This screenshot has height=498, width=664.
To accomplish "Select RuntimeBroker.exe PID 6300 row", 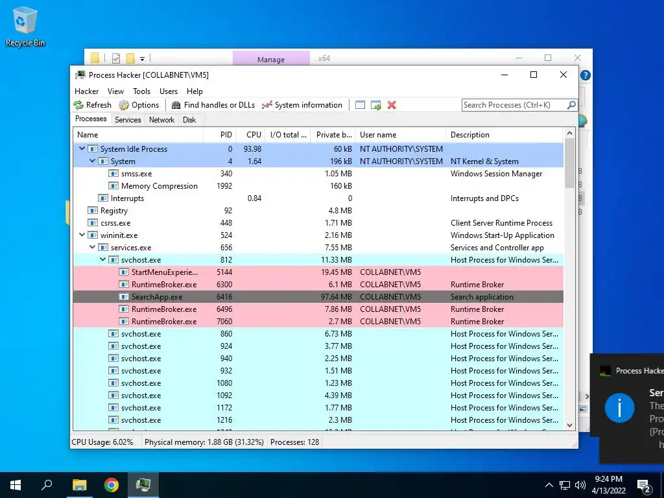I will 318,285.
